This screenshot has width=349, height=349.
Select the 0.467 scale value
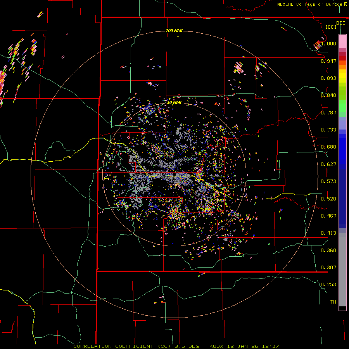[x=328, y=216]
